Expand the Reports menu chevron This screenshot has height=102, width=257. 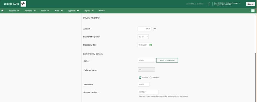(x=93, y=11)
